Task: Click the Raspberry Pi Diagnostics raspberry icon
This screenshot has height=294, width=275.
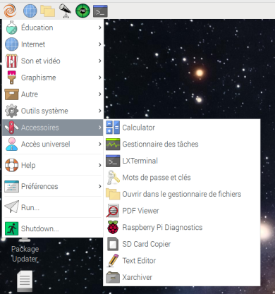Action: coord(113,227)
